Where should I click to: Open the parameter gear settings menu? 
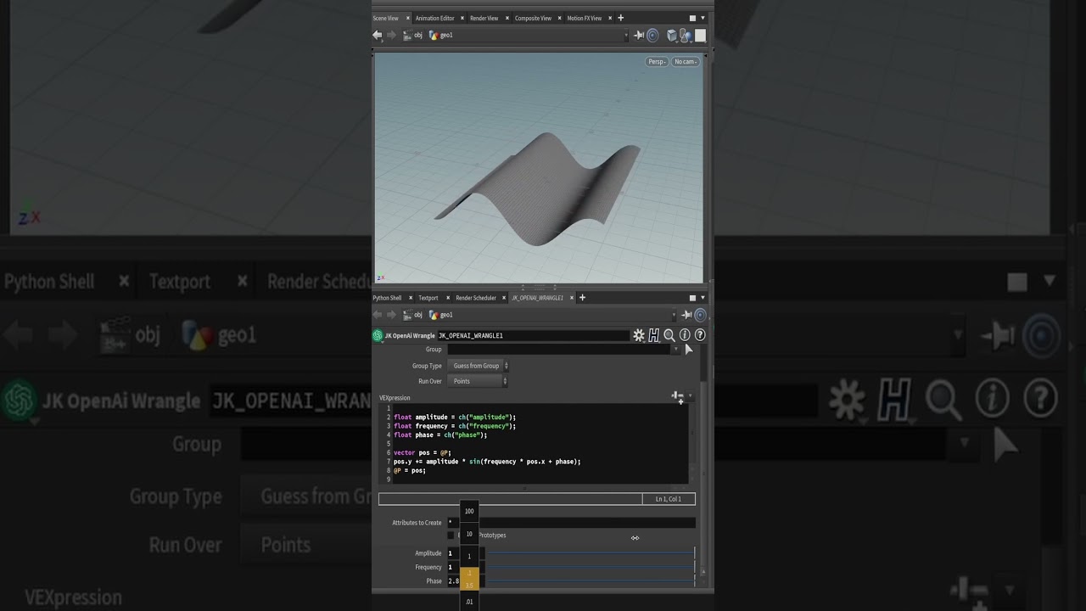(639, 335)
